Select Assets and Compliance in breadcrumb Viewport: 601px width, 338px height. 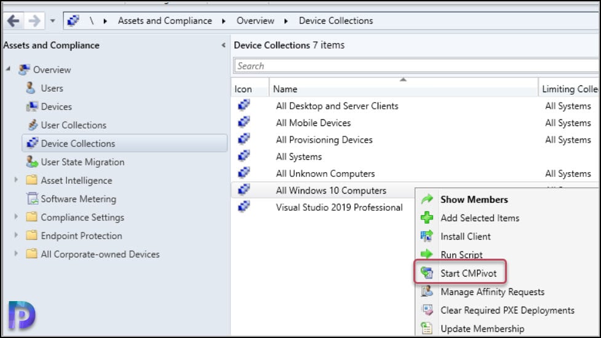coord(165,21)
